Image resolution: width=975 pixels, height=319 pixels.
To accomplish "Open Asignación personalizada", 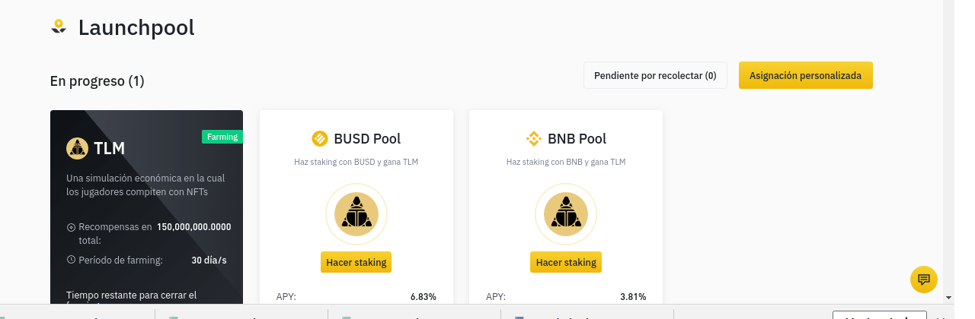I will [x=805, y=75].
